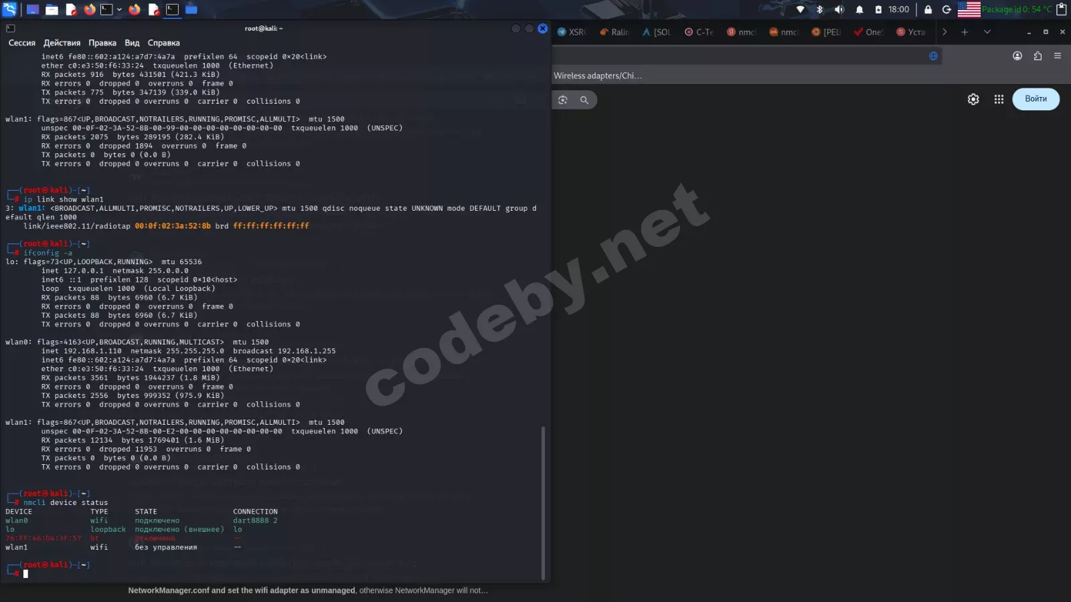Launch the text editor from the panel launcher
The image size is (1071, 602).
pos(71,9)
